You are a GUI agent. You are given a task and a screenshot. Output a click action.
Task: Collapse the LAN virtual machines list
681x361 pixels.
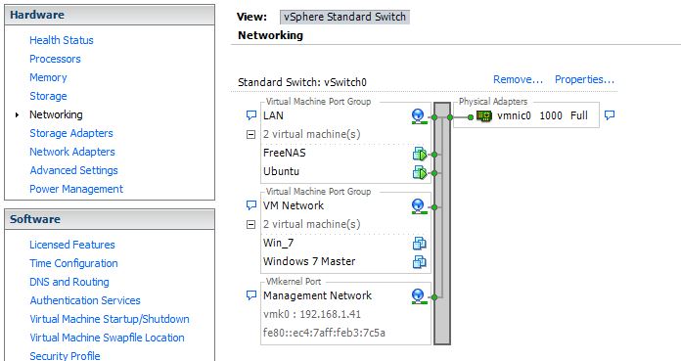(x=250, y=135)
